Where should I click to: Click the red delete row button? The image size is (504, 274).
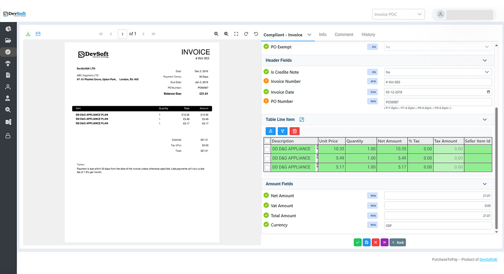294,131
